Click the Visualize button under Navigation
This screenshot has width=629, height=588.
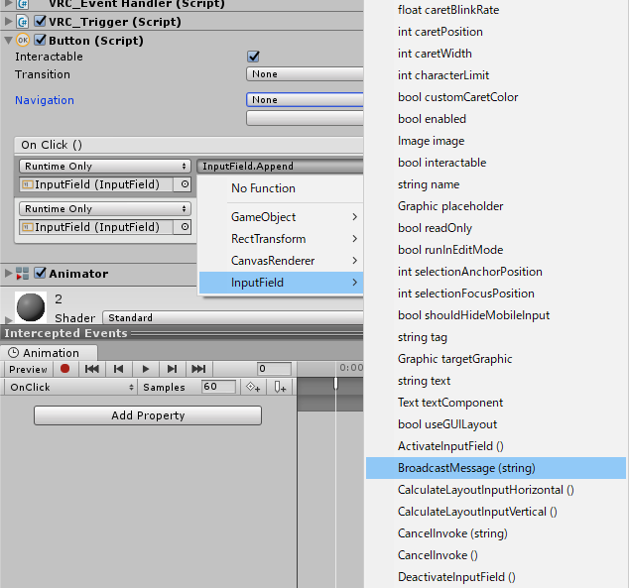(x=305, y=118)
